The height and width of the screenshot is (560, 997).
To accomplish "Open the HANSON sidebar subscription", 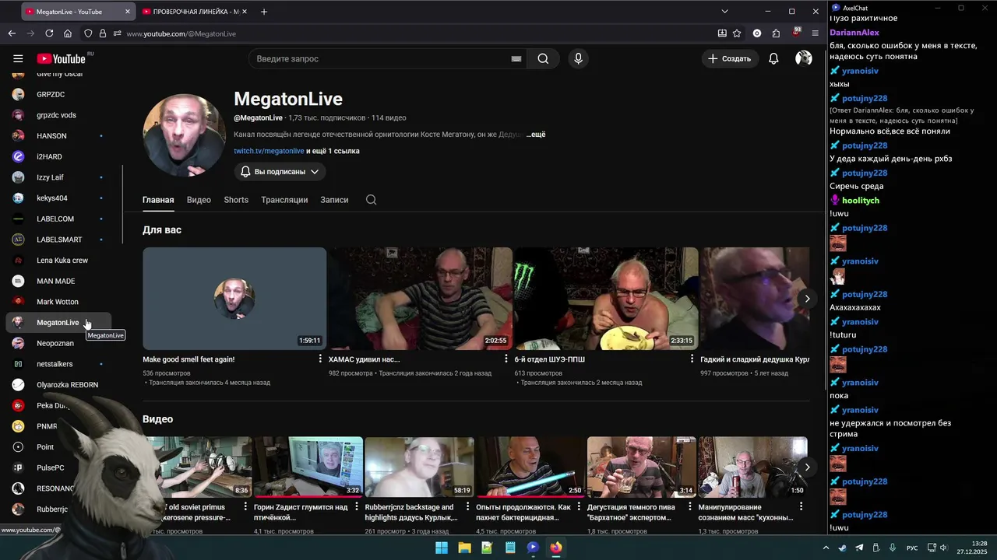I will tap(58, 136).
